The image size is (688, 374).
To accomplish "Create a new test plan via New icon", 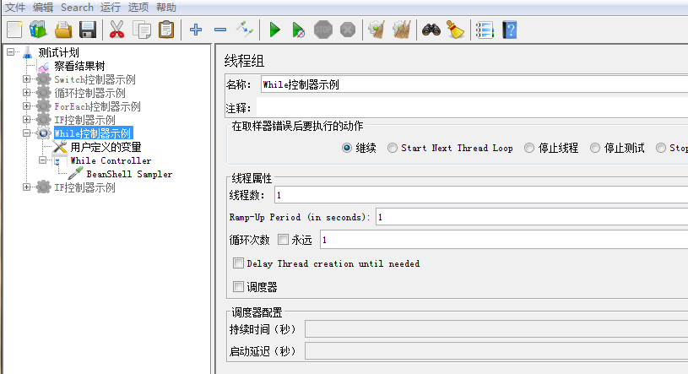I will [14, 30].
